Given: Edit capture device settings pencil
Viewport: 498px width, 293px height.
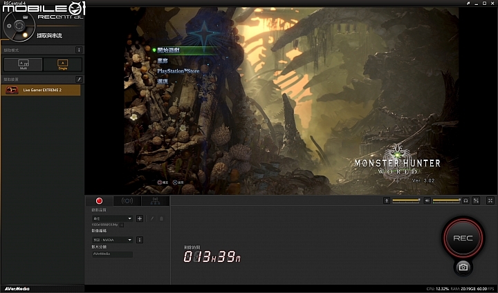Looking at the screenshot, I should [79, 79].
